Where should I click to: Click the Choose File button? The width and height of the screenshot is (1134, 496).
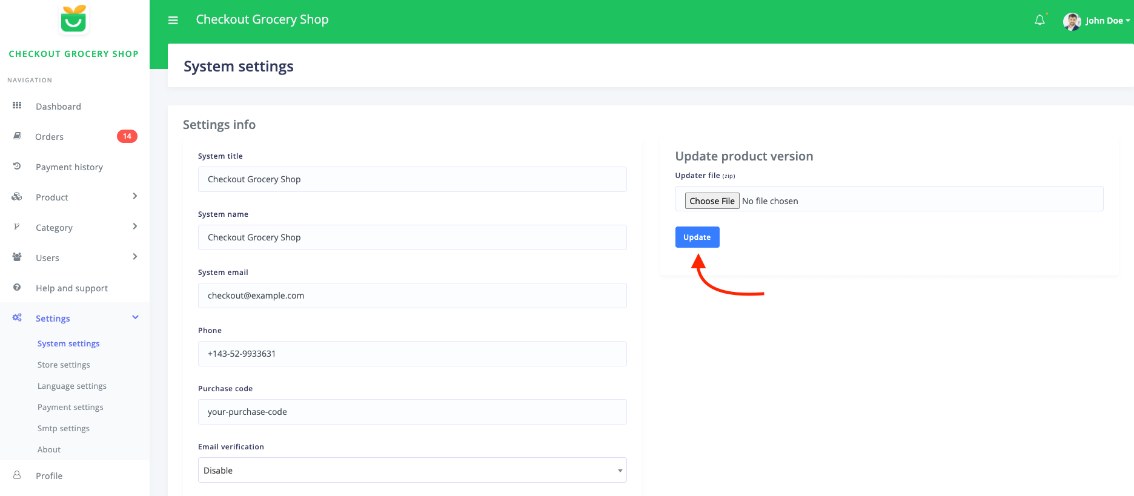tap(712, 200)
